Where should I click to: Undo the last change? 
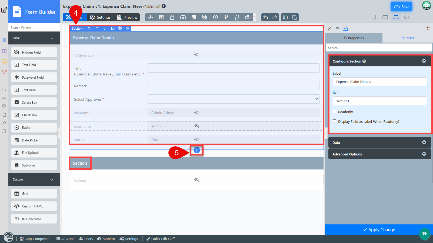(x=266, y=17)
